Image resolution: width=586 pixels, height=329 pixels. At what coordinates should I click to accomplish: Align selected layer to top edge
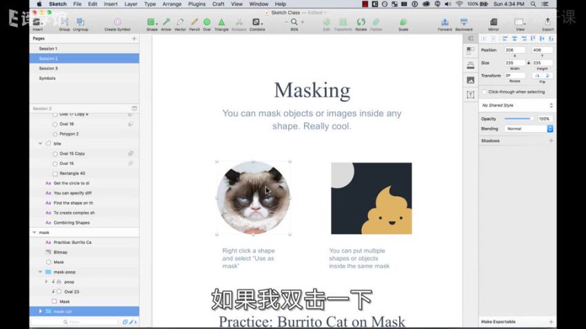(532, 39)
